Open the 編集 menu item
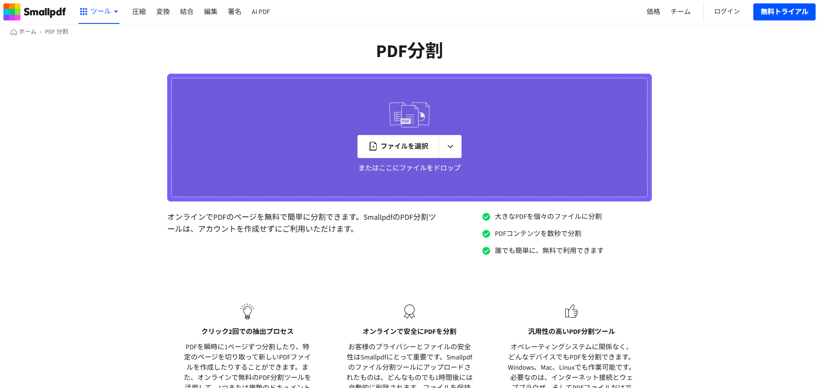This screenshot has height=388, width=819. tap(211, 12)
